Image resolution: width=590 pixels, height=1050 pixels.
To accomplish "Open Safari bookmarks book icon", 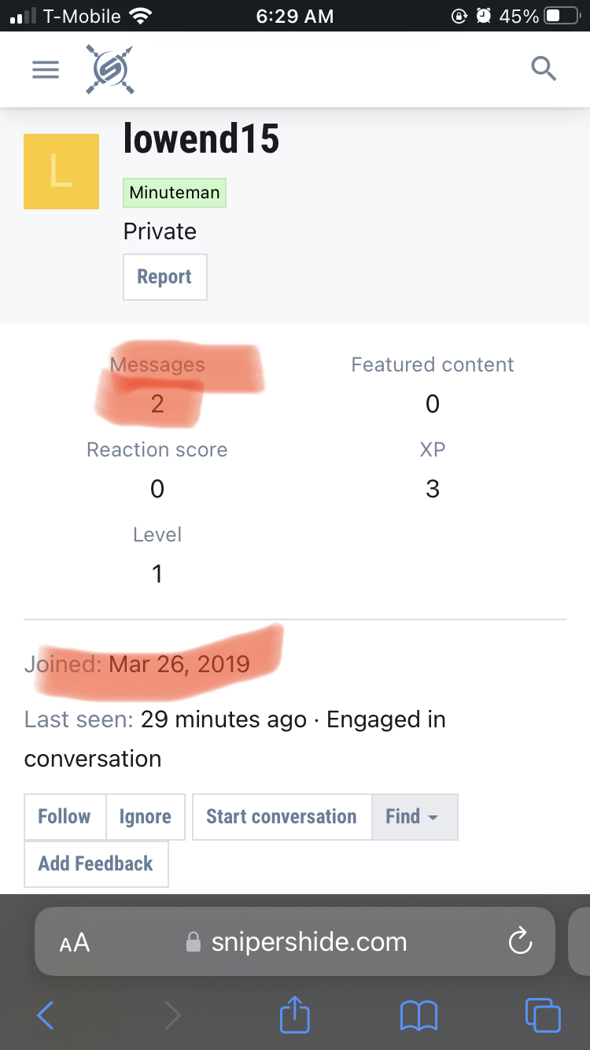I will (x=419, y=1015).
